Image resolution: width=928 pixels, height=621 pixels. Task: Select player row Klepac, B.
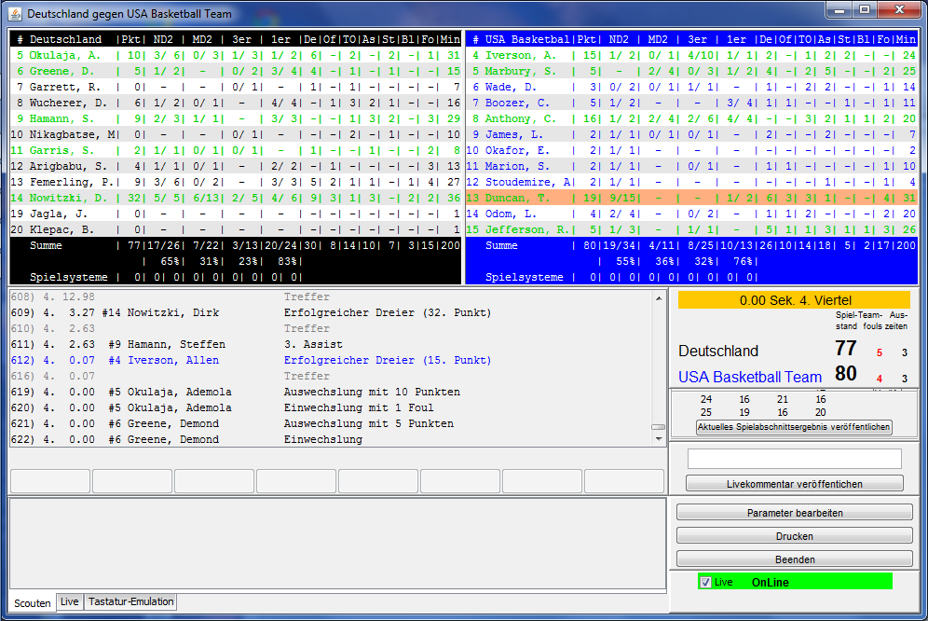[x=236, y=229]
